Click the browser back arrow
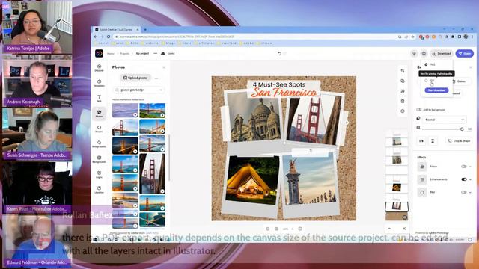The image size is (479, 269). point(96,37)
